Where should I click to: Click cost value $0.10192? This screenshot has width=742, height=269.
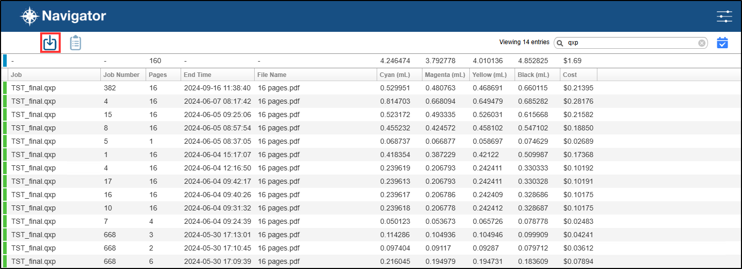coord(578,168)
